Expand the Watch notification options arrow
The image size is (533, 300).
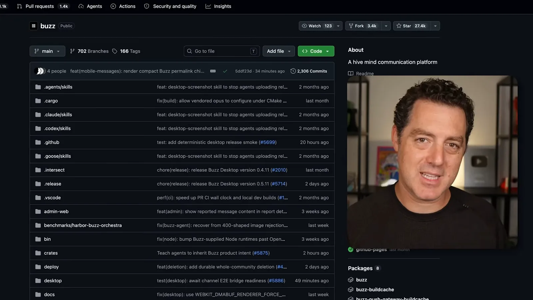point(338,26)
